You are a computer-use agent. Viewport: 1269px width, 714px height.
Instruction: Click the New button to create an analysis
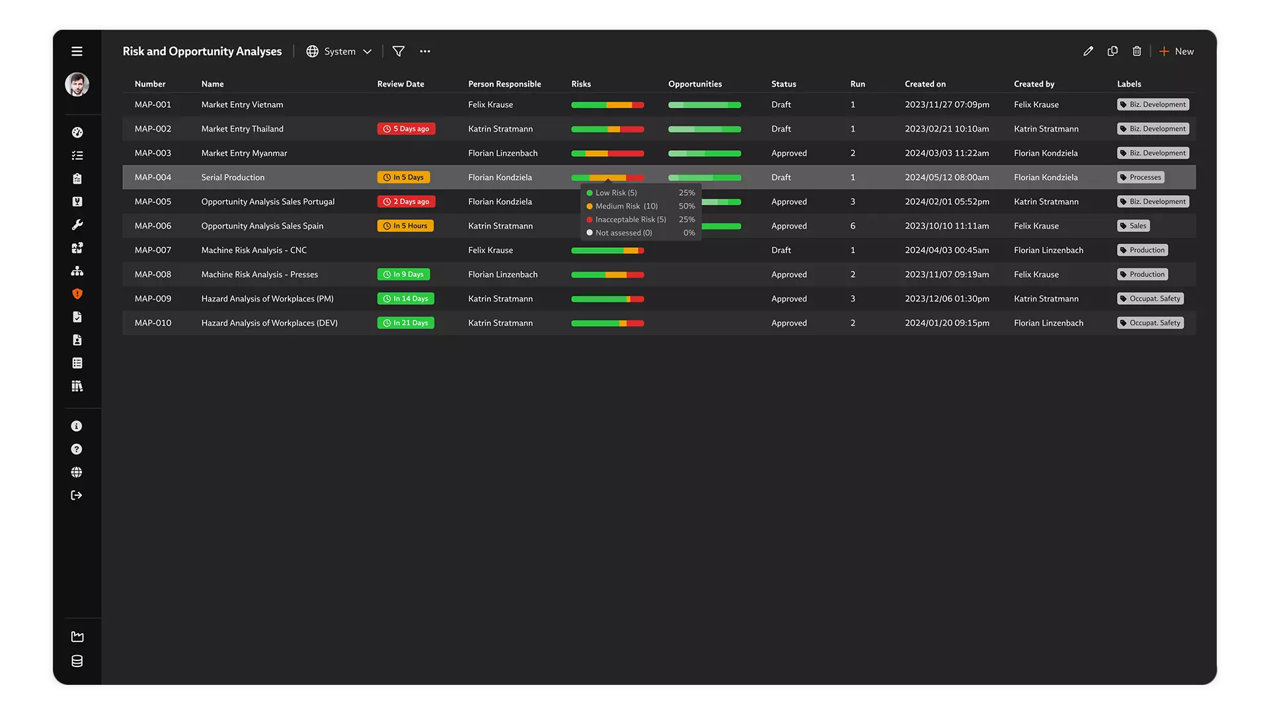(1176, 51)
